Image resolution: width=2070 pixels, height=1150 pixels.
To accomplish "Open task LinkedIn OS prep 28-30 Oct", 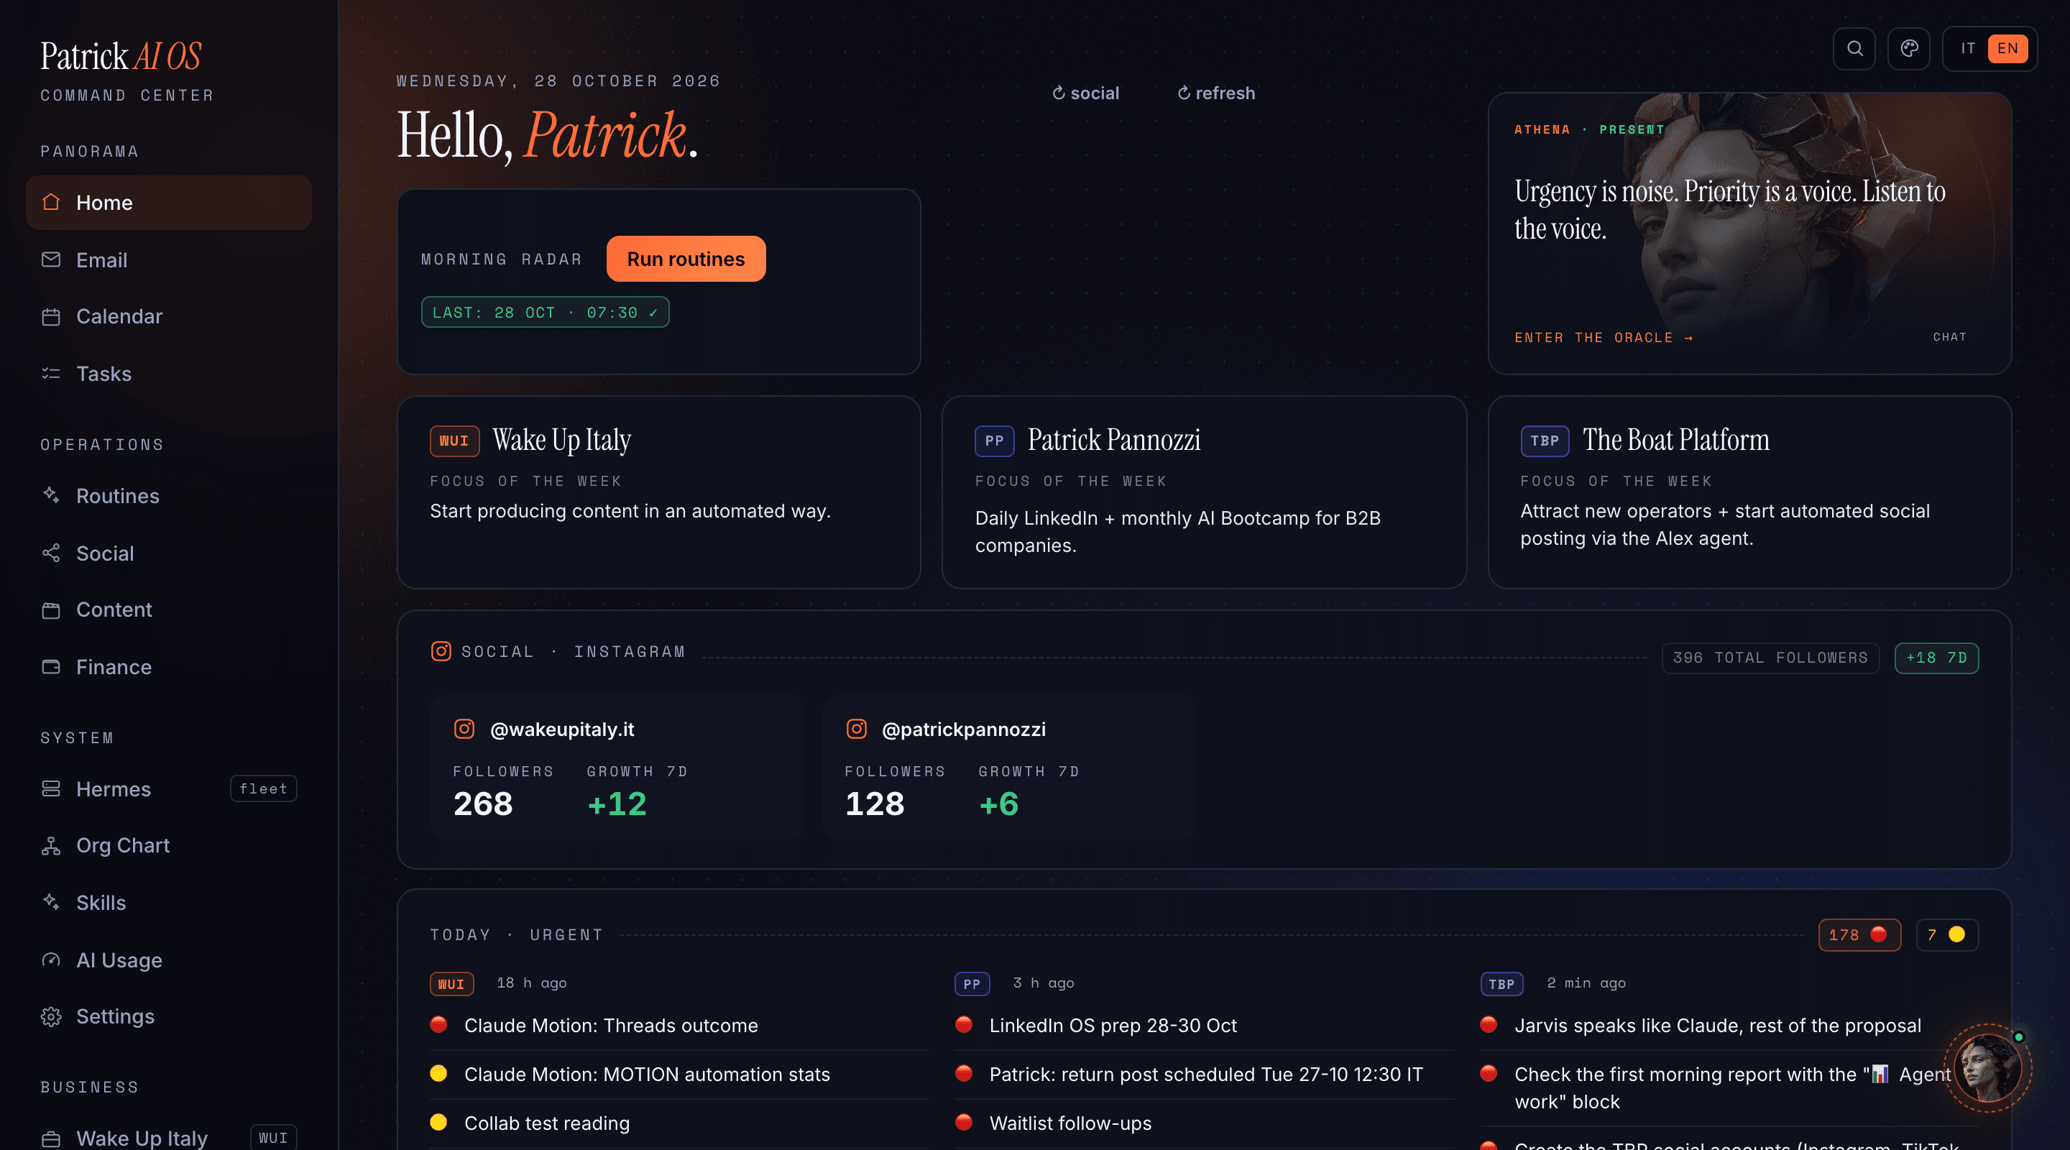I will point(1204,1026).
